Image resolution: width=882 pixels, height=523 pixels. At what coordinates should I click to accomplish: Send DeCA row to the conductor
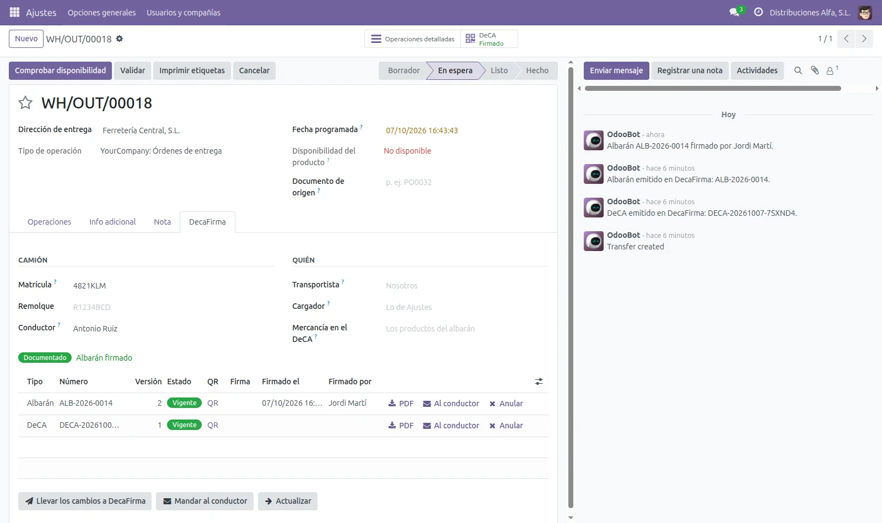point(451,426)
